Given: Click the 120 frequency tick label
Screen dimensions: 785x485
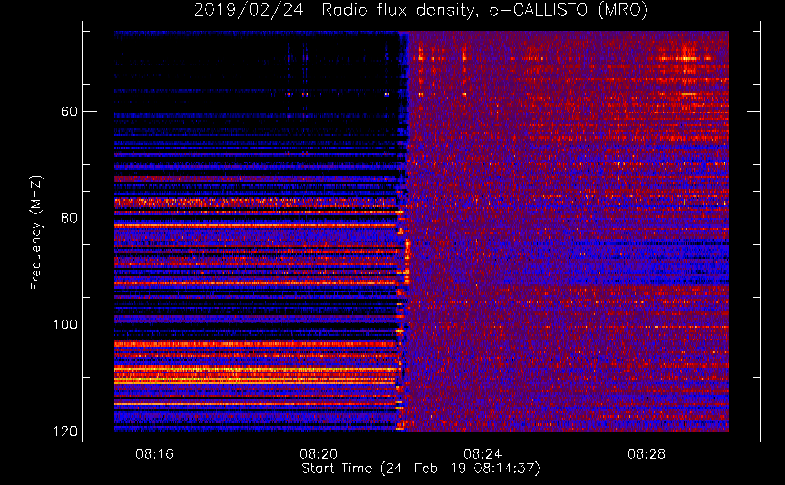Looking at the screenshot, I should pos(65,431).
